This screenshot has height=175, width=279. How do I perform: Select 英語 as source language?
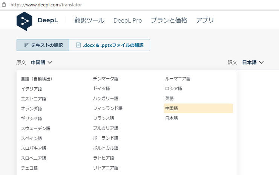(x=169, y=99)
